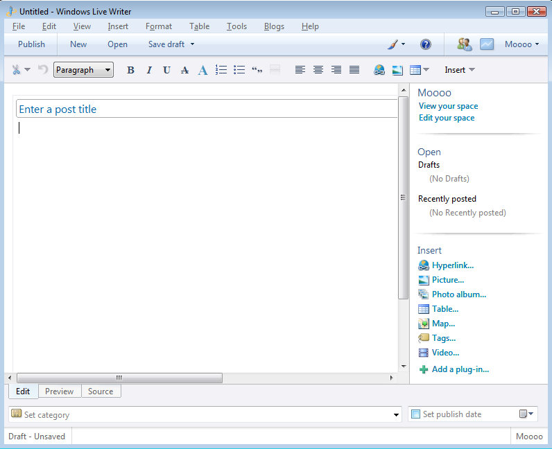Viewport: 552px width, 449px height.
Task: Click the toolbar Insert Table icon
Action: 415,70
